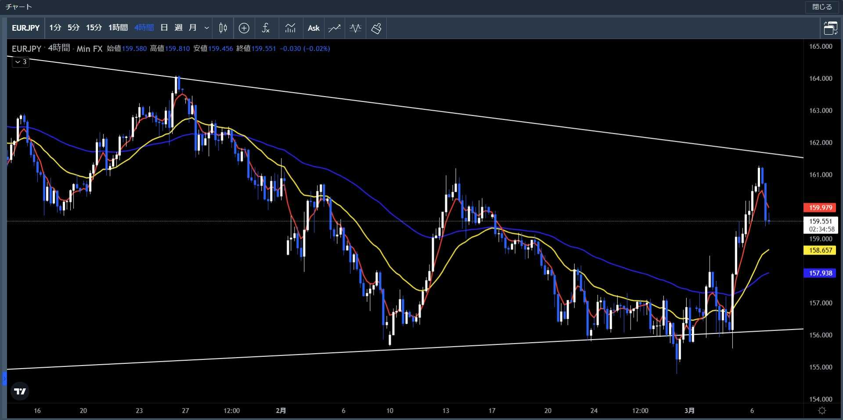This screenshot has width=843, height=420.
Task: Open the EURJPY symbol selector
Action: (25, 28)
